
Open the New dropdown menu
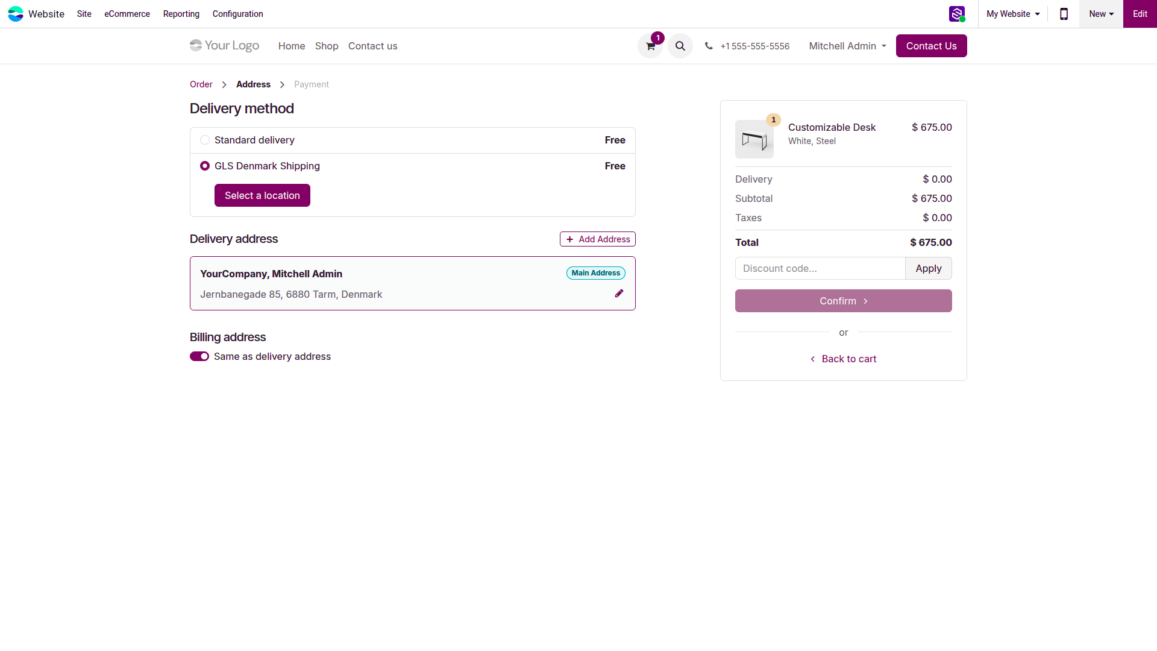(1101, 14)
